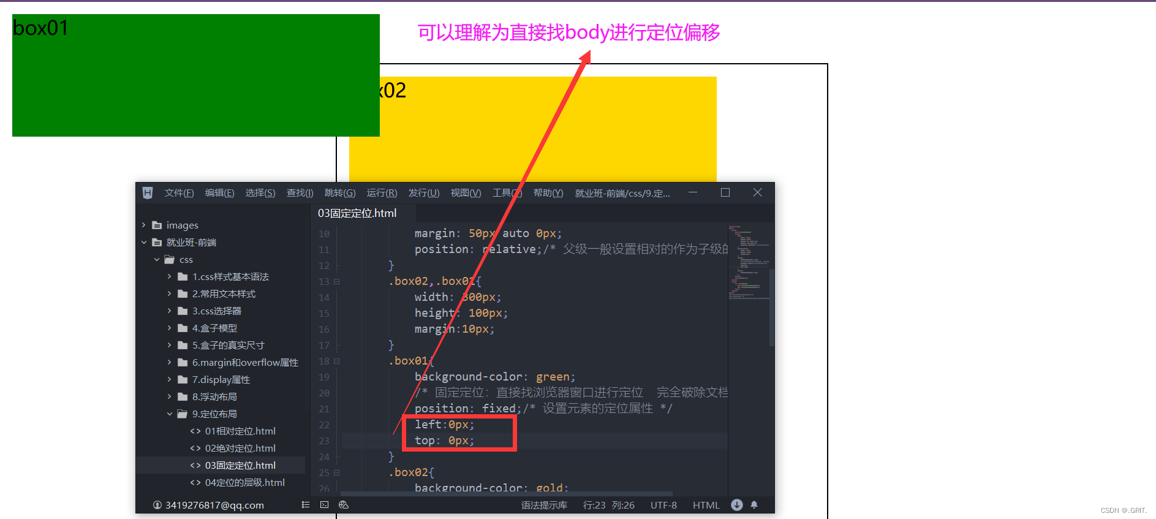The width and height of the screenshot is (1156, 519).
Task: Change the UTF-8 file encoding
Action: coord(663,505)
